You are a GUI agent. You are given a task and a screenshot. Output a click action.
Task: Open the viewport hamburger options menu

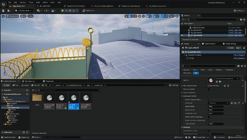[x=3, y=16]
